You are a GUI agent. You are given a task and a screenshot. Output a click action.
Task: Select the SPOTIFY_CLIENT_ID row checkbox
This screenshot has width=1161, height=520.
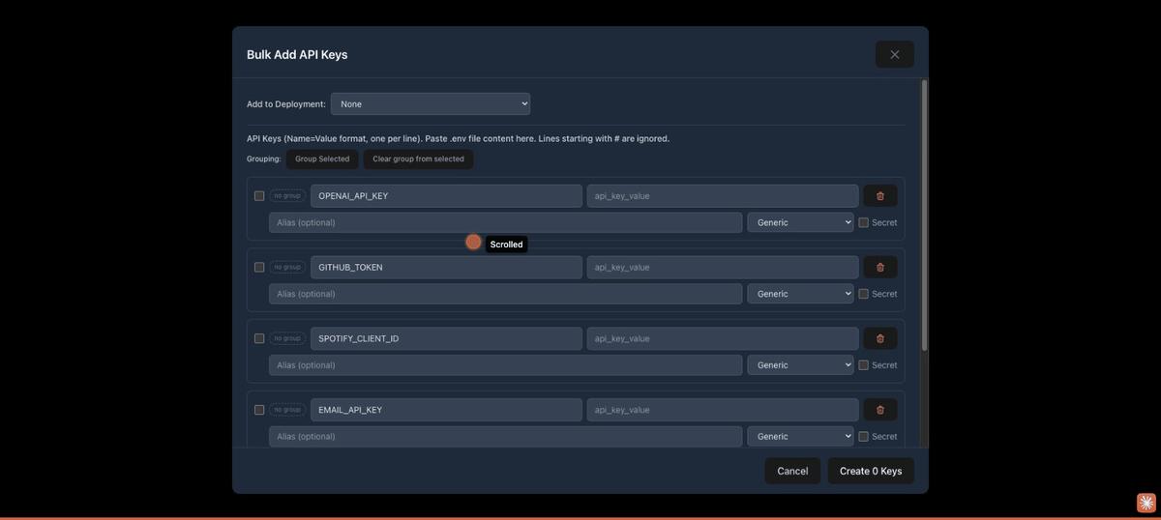[x=259, y=339]
